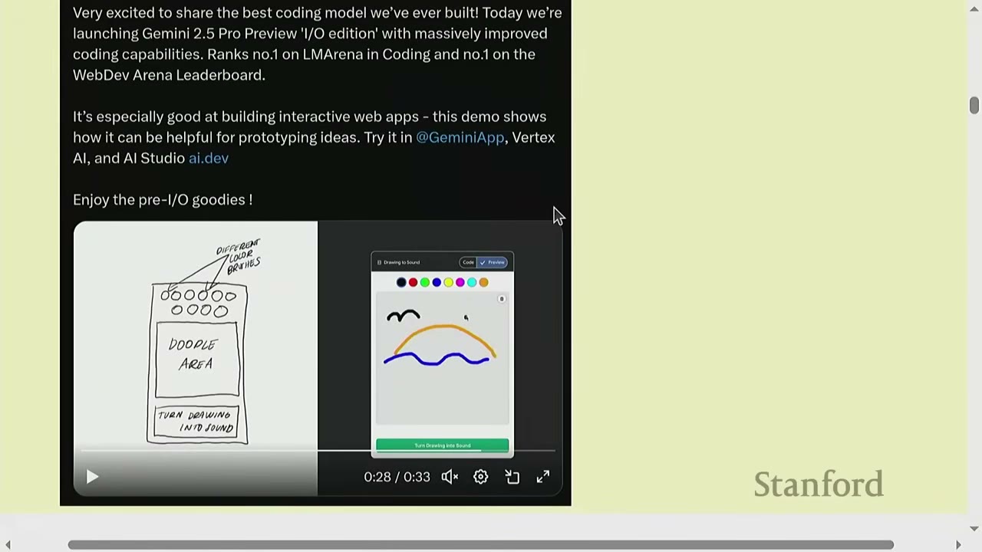Select the green brush color in demo

(x=425, y=282)
